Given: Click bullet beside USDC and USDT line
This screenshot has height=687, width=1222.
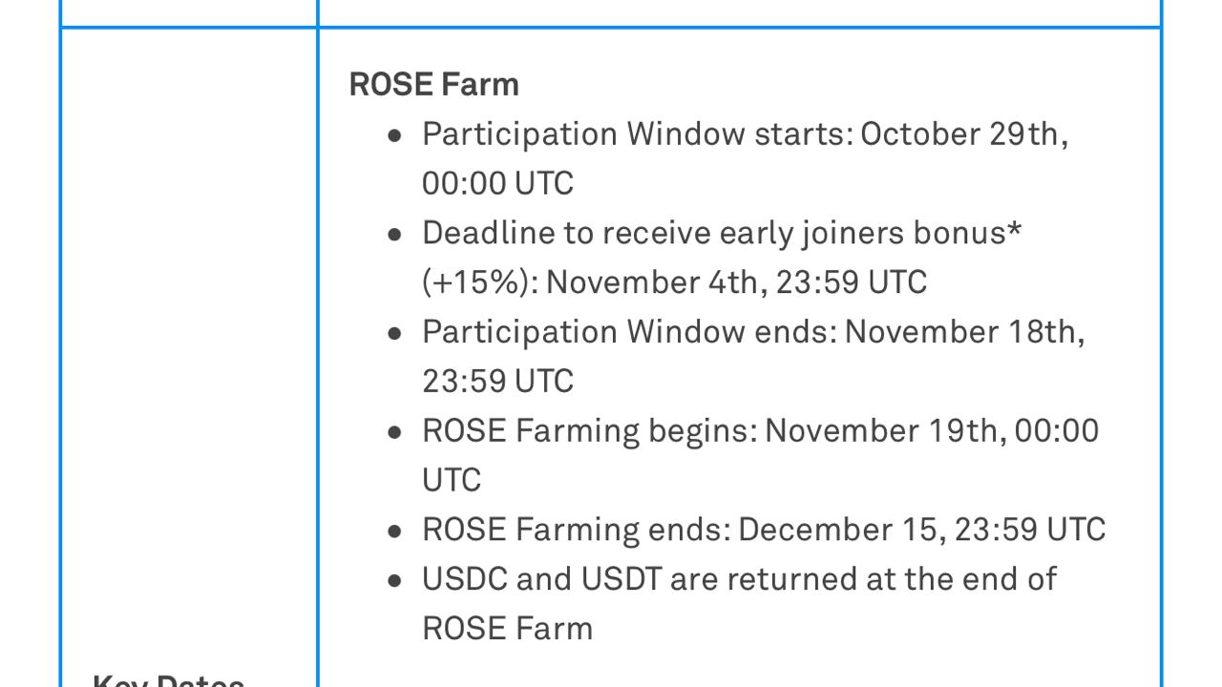Looking at the screenshot, I should click(395, 581).
